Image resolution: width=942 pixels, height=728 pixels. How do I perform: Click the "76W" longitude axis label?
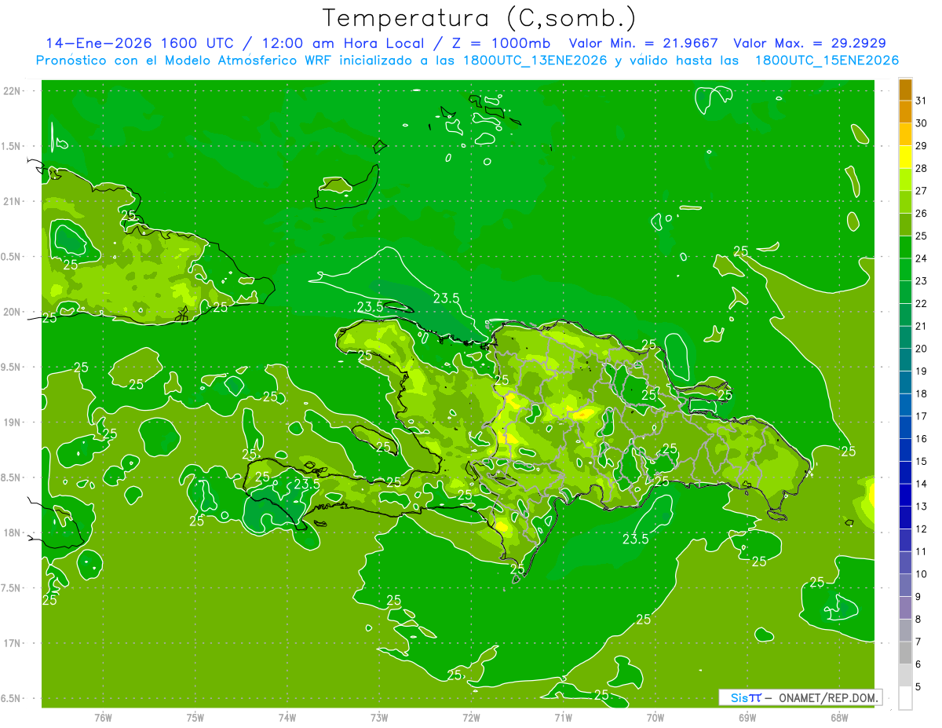[103, 718]
